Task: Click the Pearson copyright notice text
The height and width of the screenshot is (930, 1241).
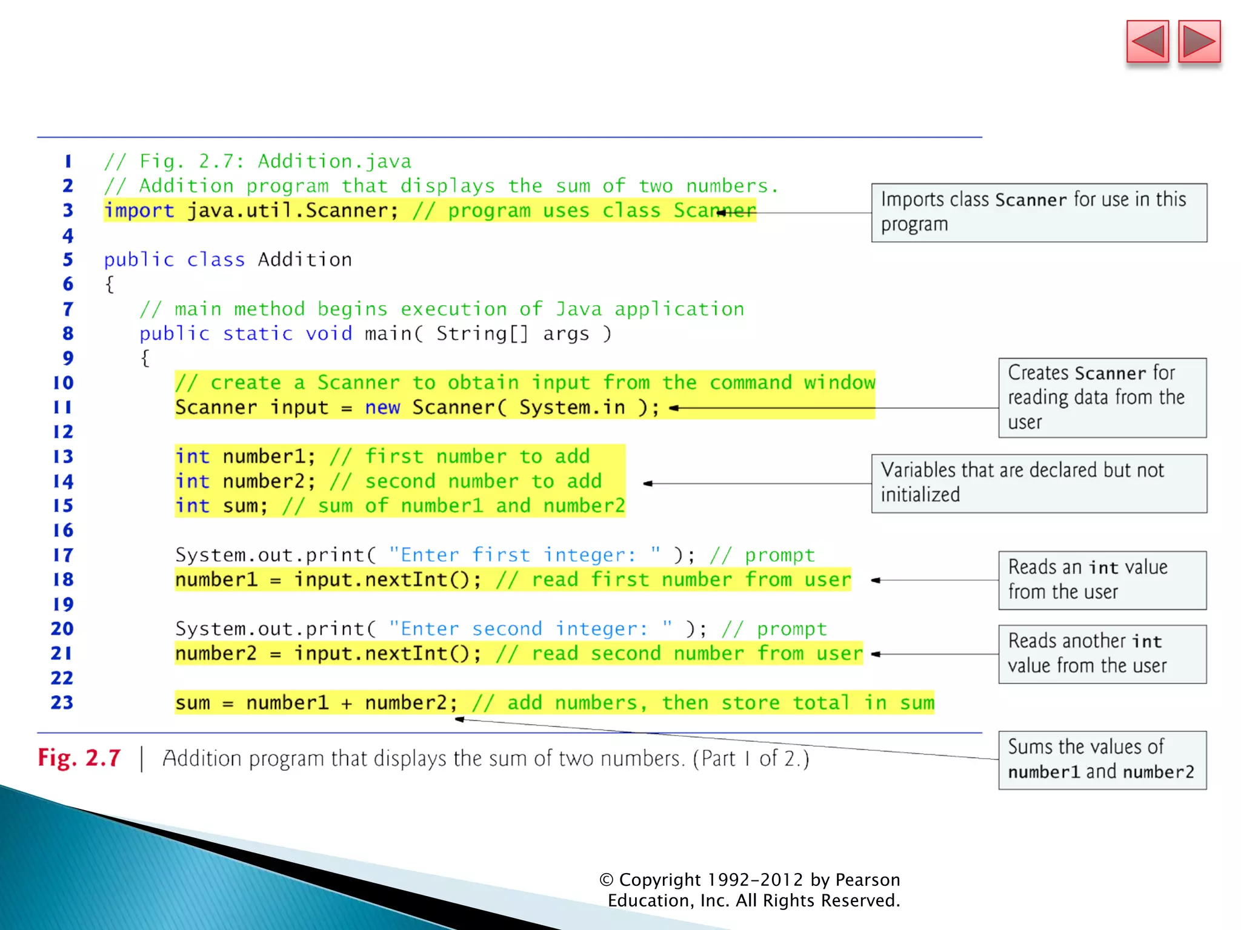Action: (x=751, y=890)
